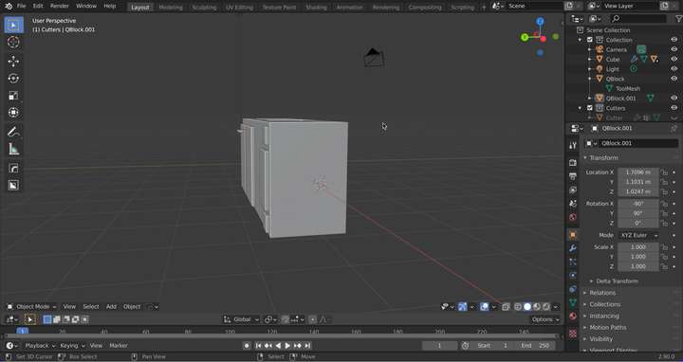Click the Location X value field
The width and height of the screenshot is (683, 362).
tap(638, 172)
